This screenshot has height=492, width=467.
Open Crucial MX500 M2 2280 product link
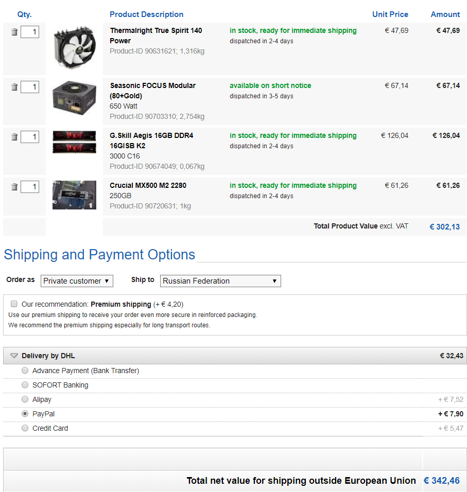click(148, 185)
